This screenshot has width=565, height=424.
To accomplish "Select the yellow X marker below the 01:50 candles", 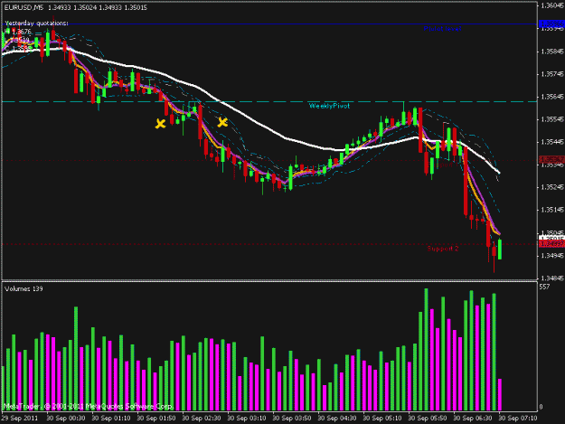I will pos(160,124).
